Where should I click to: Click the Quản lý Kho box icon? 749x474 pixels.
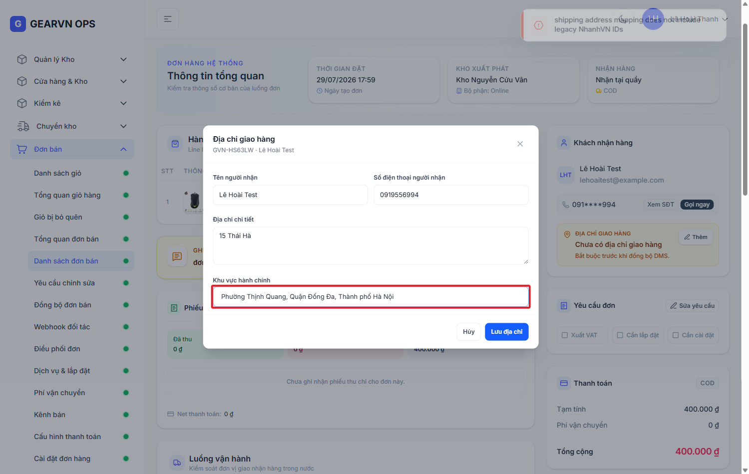22,59
